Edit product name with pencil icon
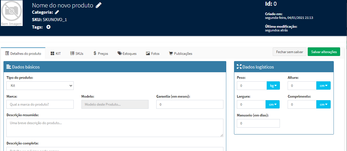Image resolution: width=347 pixels, height=151 pixels. pos(99,5)
